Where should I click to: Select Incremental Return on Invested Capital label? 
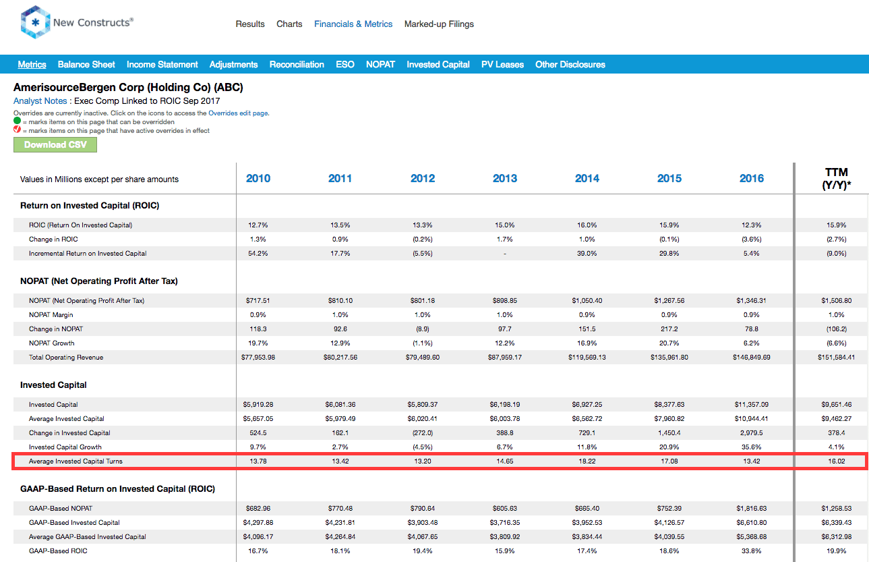coord(88,253)
